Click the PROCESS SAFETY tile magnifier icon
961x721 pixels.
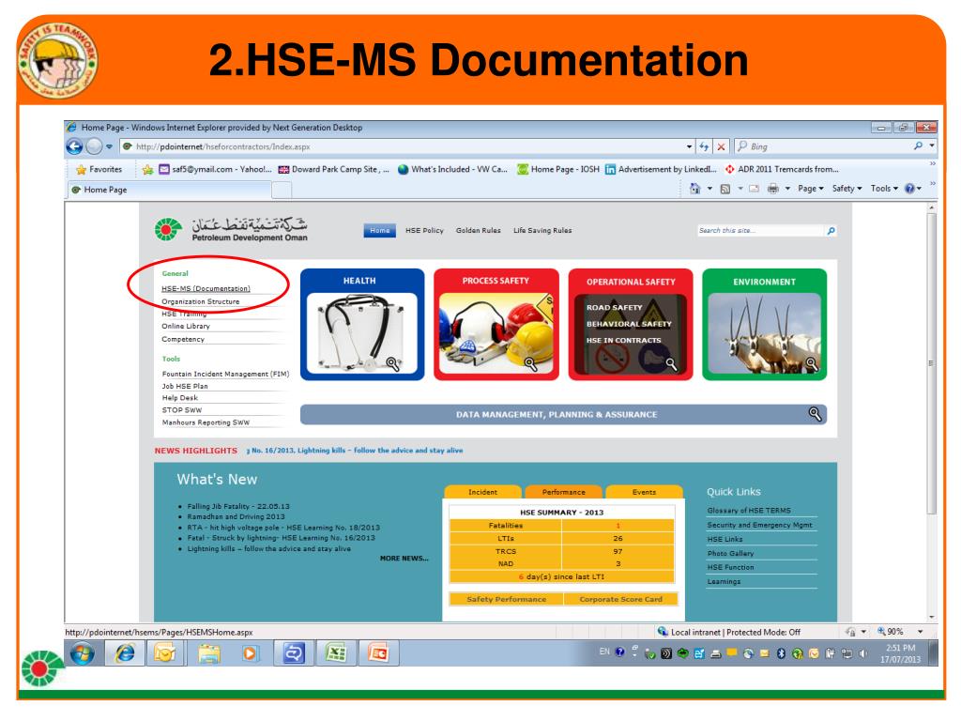click(531, 365)
